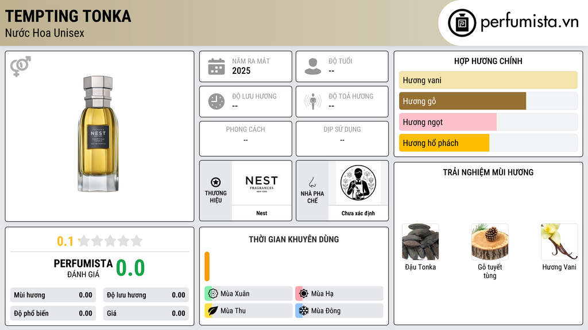Click the Hương Vani caption under the orchid
The image size is (588, 330).
click(559, 267)
